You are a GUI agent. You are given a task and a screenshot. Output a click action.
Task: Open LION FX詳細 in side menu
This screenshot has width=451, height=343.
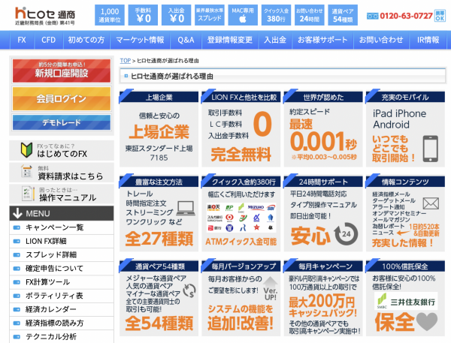tap(62, 241)
